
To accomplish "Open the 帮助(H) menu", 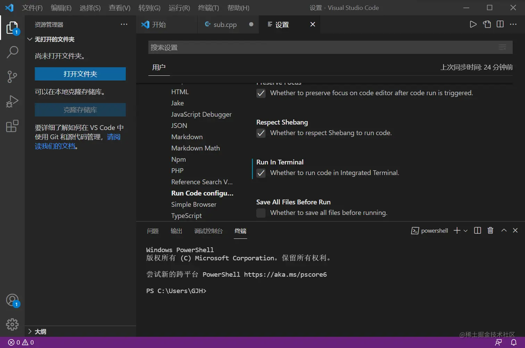I will pyautogui.click(x=238, y=8).
